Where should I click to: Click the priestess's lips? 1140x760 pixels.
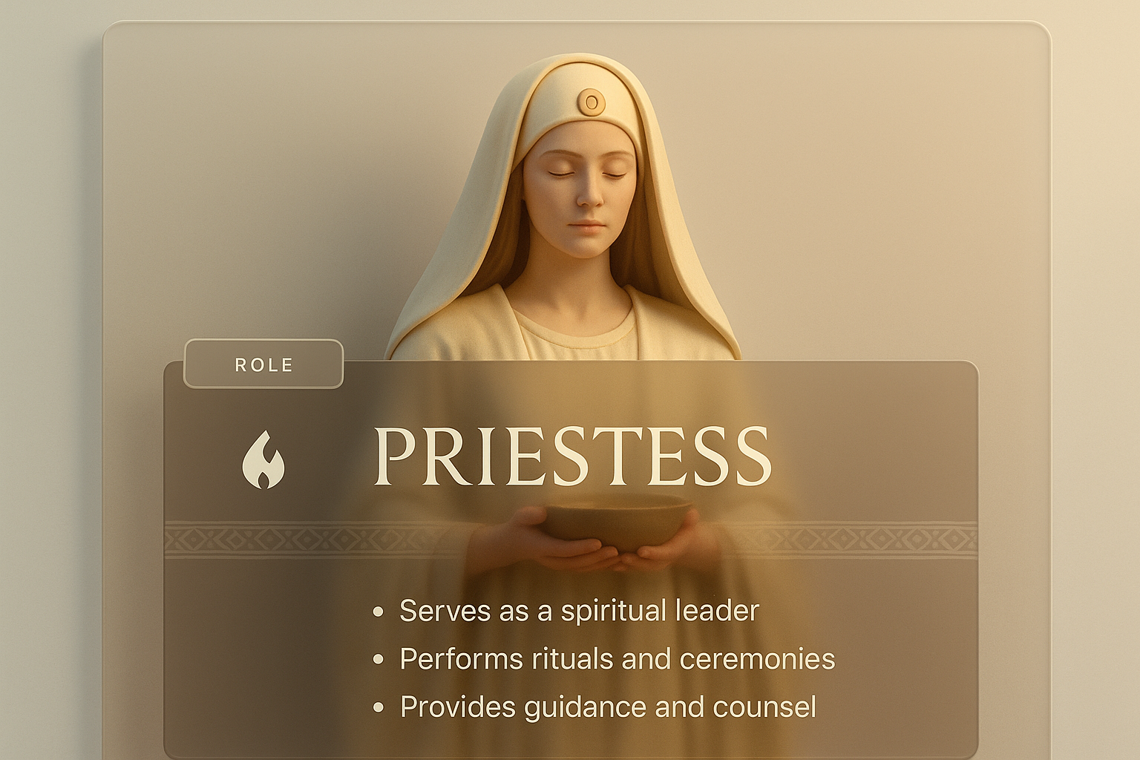coord(587,225)
